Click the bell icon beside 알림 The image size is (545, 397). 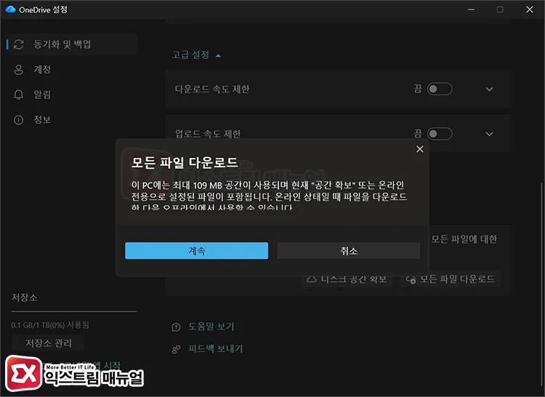click(18, 95)
